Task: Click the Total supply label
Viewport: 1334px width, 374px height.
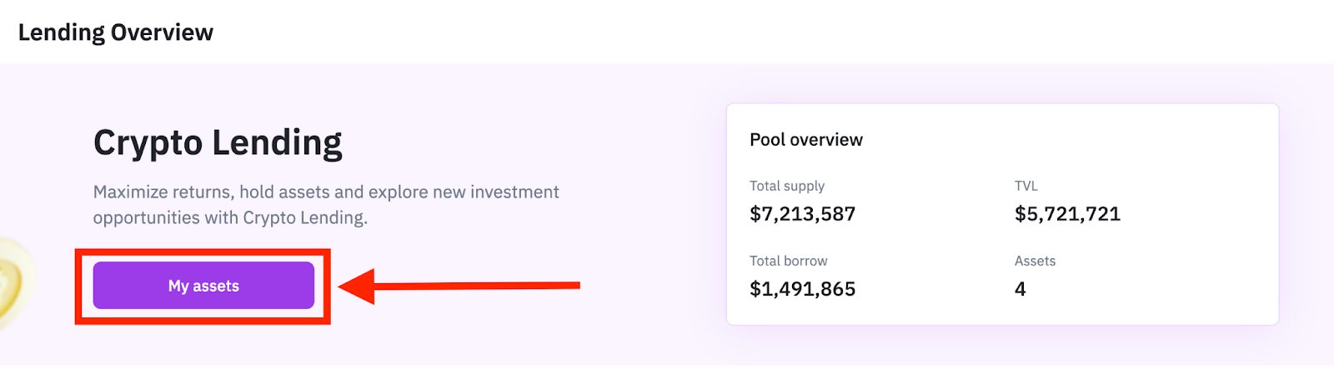Action: click(x=786, y=186)
